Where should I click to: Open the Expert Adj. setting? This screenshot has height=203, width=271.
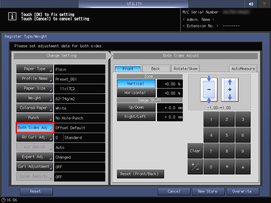[35, 157]
